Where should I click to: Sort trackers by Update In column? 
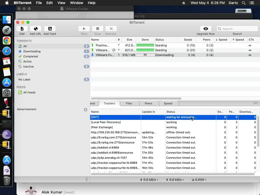coord(153,112)
